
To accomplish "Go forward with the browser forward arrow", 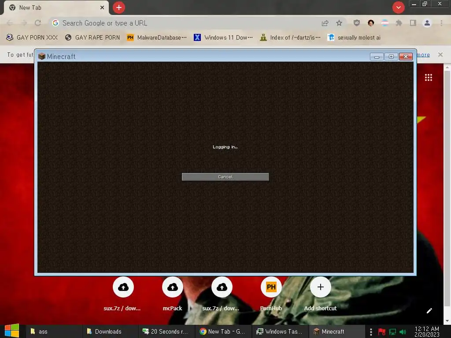I will click(24, 23).
